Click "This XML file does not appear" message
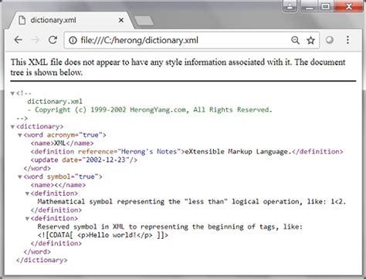 178,67
